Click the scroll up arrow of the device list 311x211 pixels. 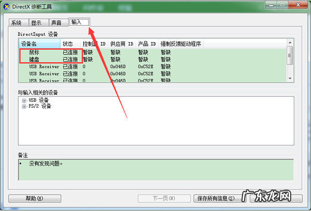click(x=290, y=43)
